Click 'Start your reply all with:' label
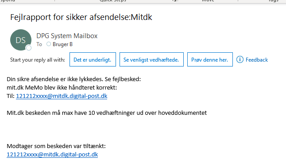Image resolution: width=286 pixels, height=168 pixels. click(37, 60)
